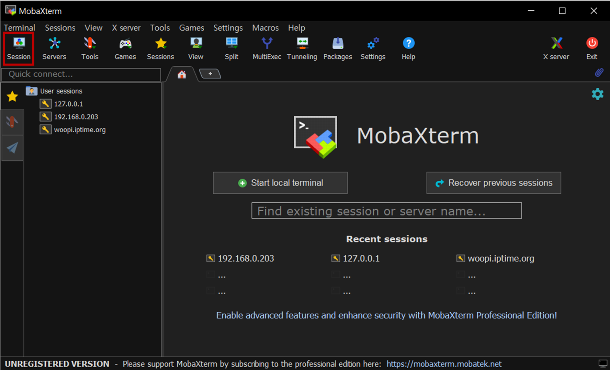Image resolution: width=610 pixels, height=370 pixels.
Task: Open recent session woopi.iptime.org
Action: (x=501, y=259)
